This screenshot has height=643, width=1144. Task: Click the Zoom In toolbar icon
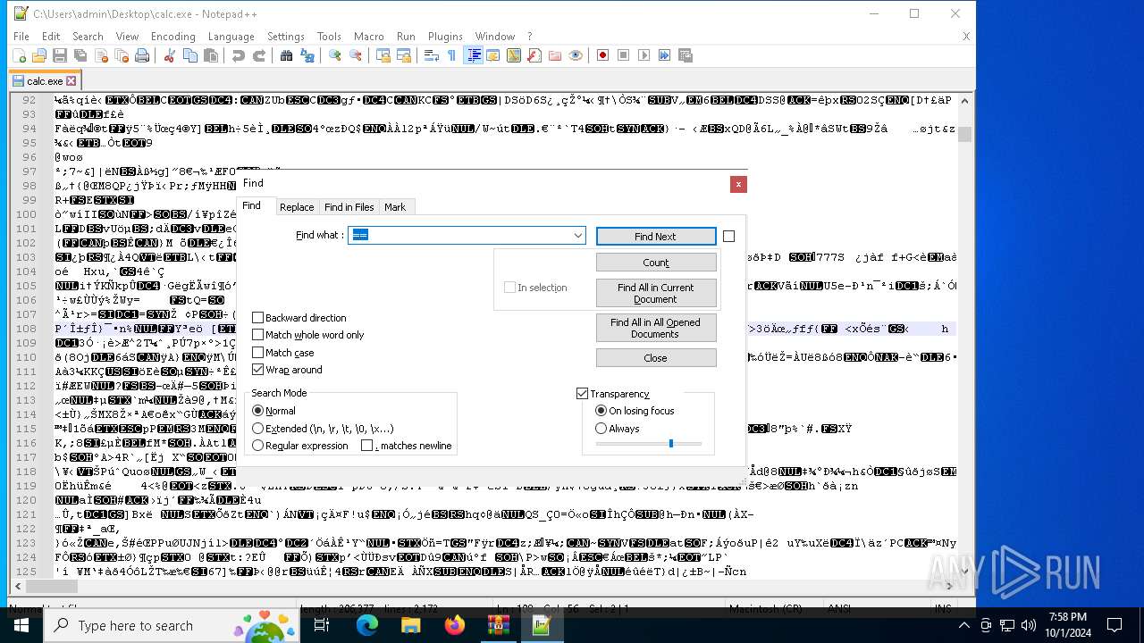pyautogui.click(x=335, y=55)
